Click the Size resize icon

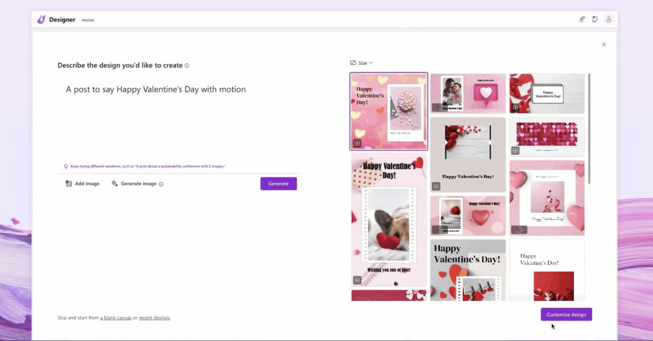[x=354, y=63]
